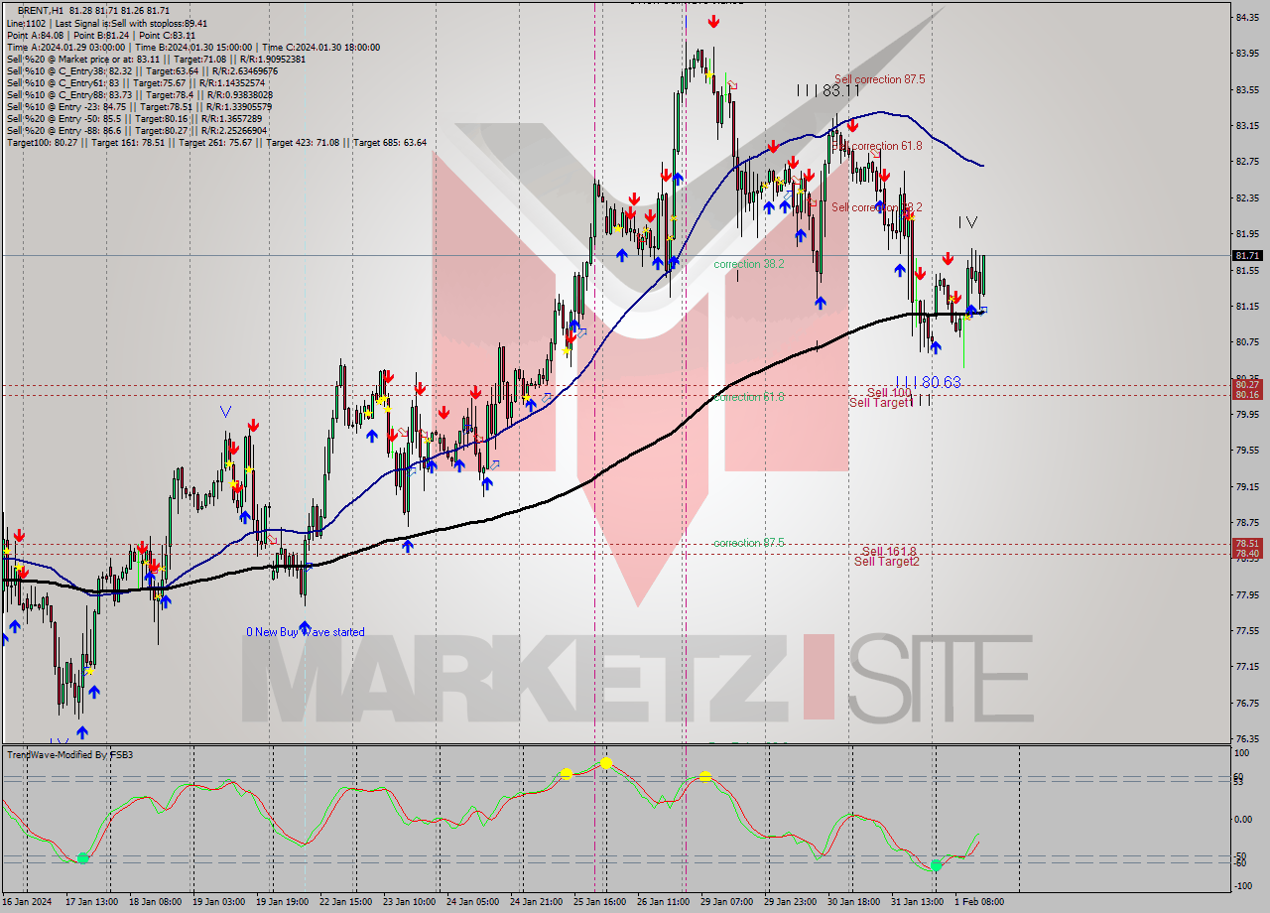Click the indicator scale value -100
Viewport: 1270px width, 913px height.
1244,885
